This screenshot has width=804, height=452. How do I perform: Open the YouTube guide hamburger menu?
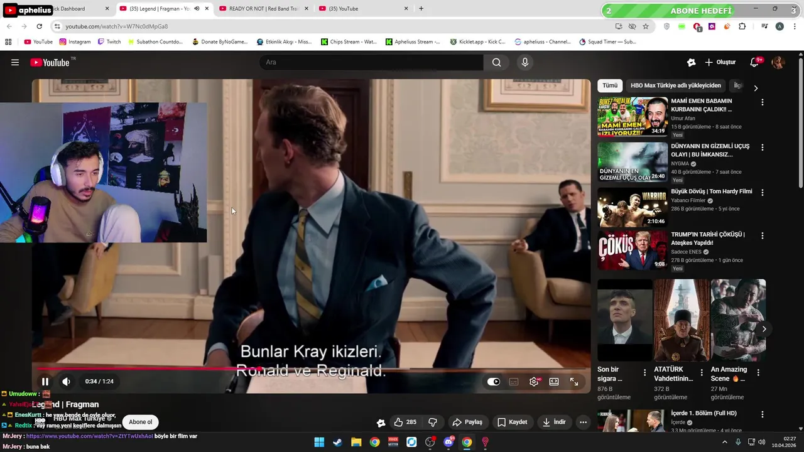15,62
